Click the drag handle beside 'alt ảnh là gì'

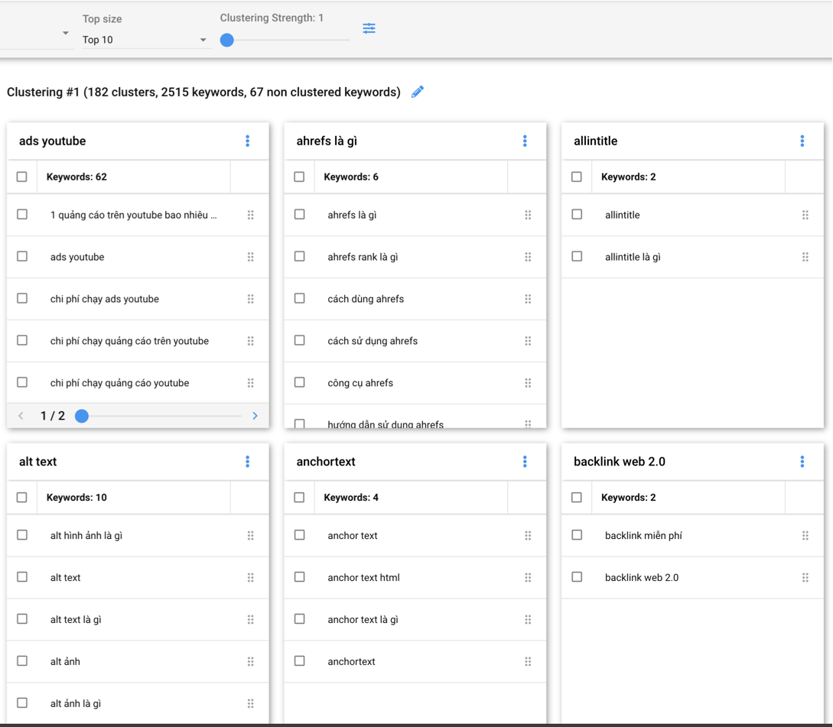click(x=251, y=703)
